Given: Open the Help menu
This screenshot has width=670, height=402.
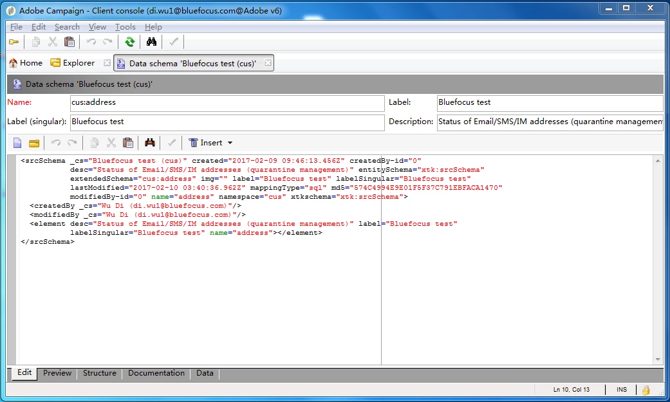Looking at the screenshot, I should tap(153, 27).
